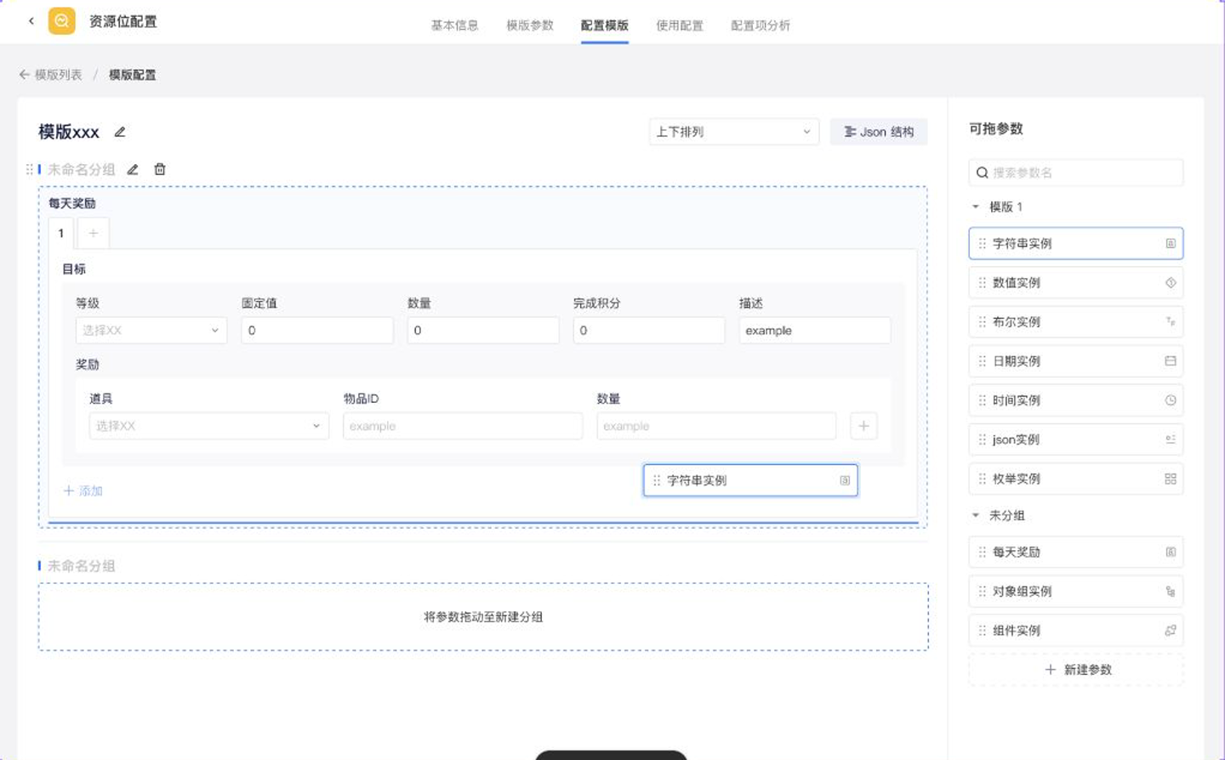Click type icon of 对象组实例
The image size is (1225, 760).
point(1171,592)
